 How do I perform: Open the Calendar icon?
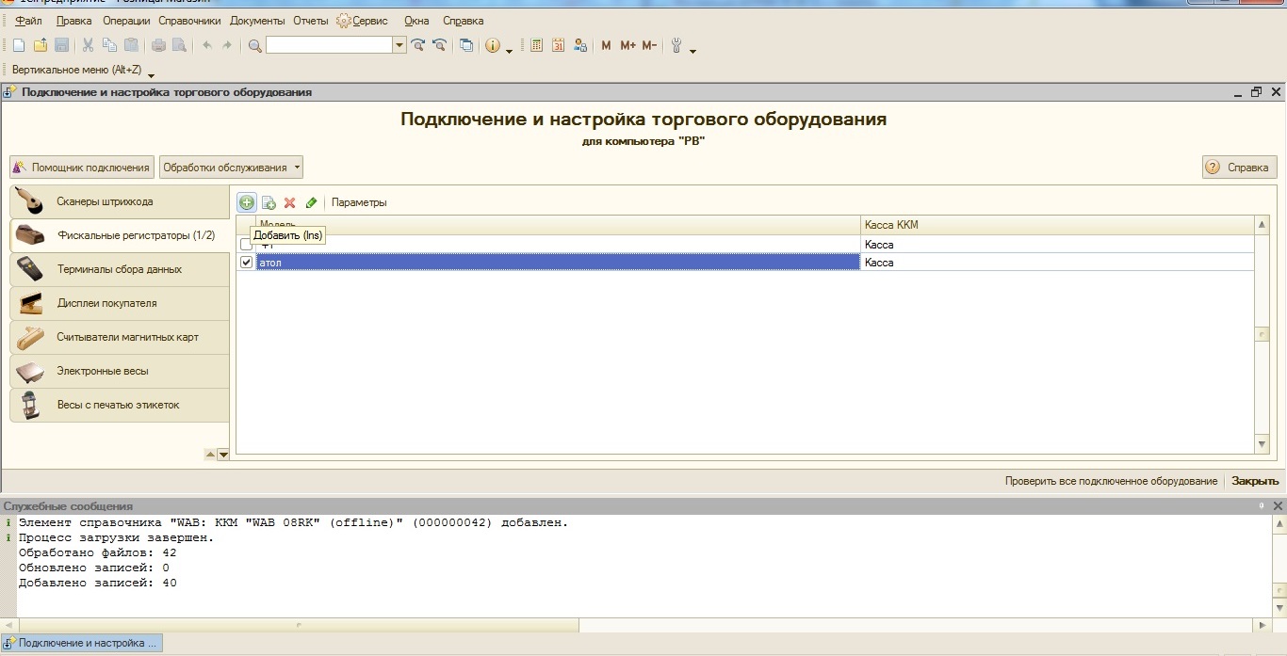click(x=558, y=45)
